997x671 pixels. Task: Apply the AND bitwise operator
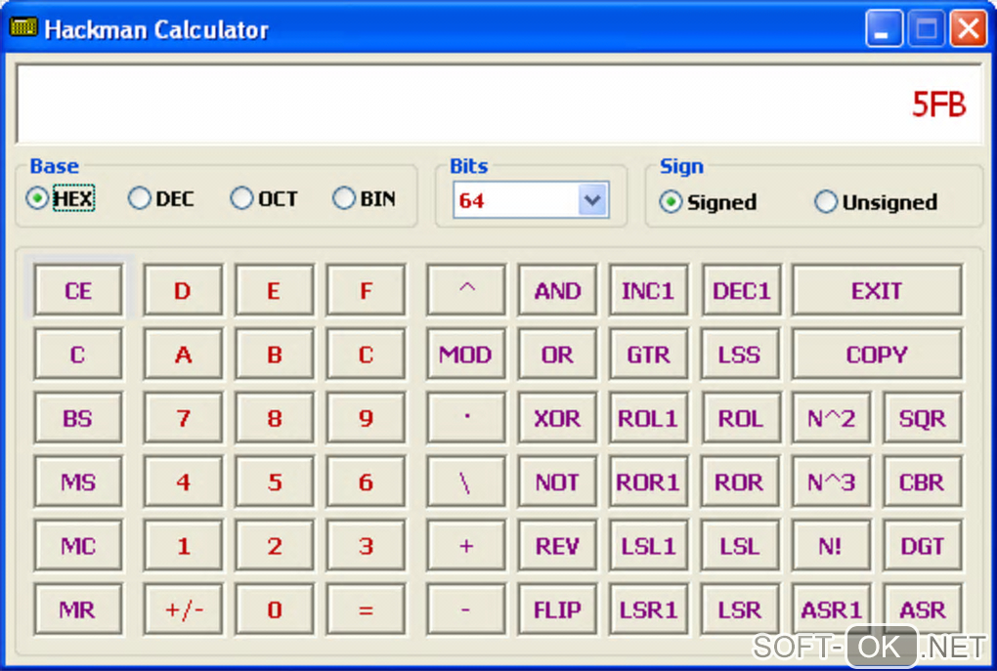click(x=557, y=290)
